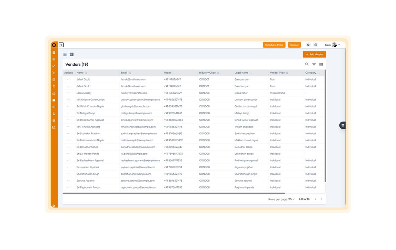Click the Contact button
396x250 pixels.
click(x=294, y=45)
